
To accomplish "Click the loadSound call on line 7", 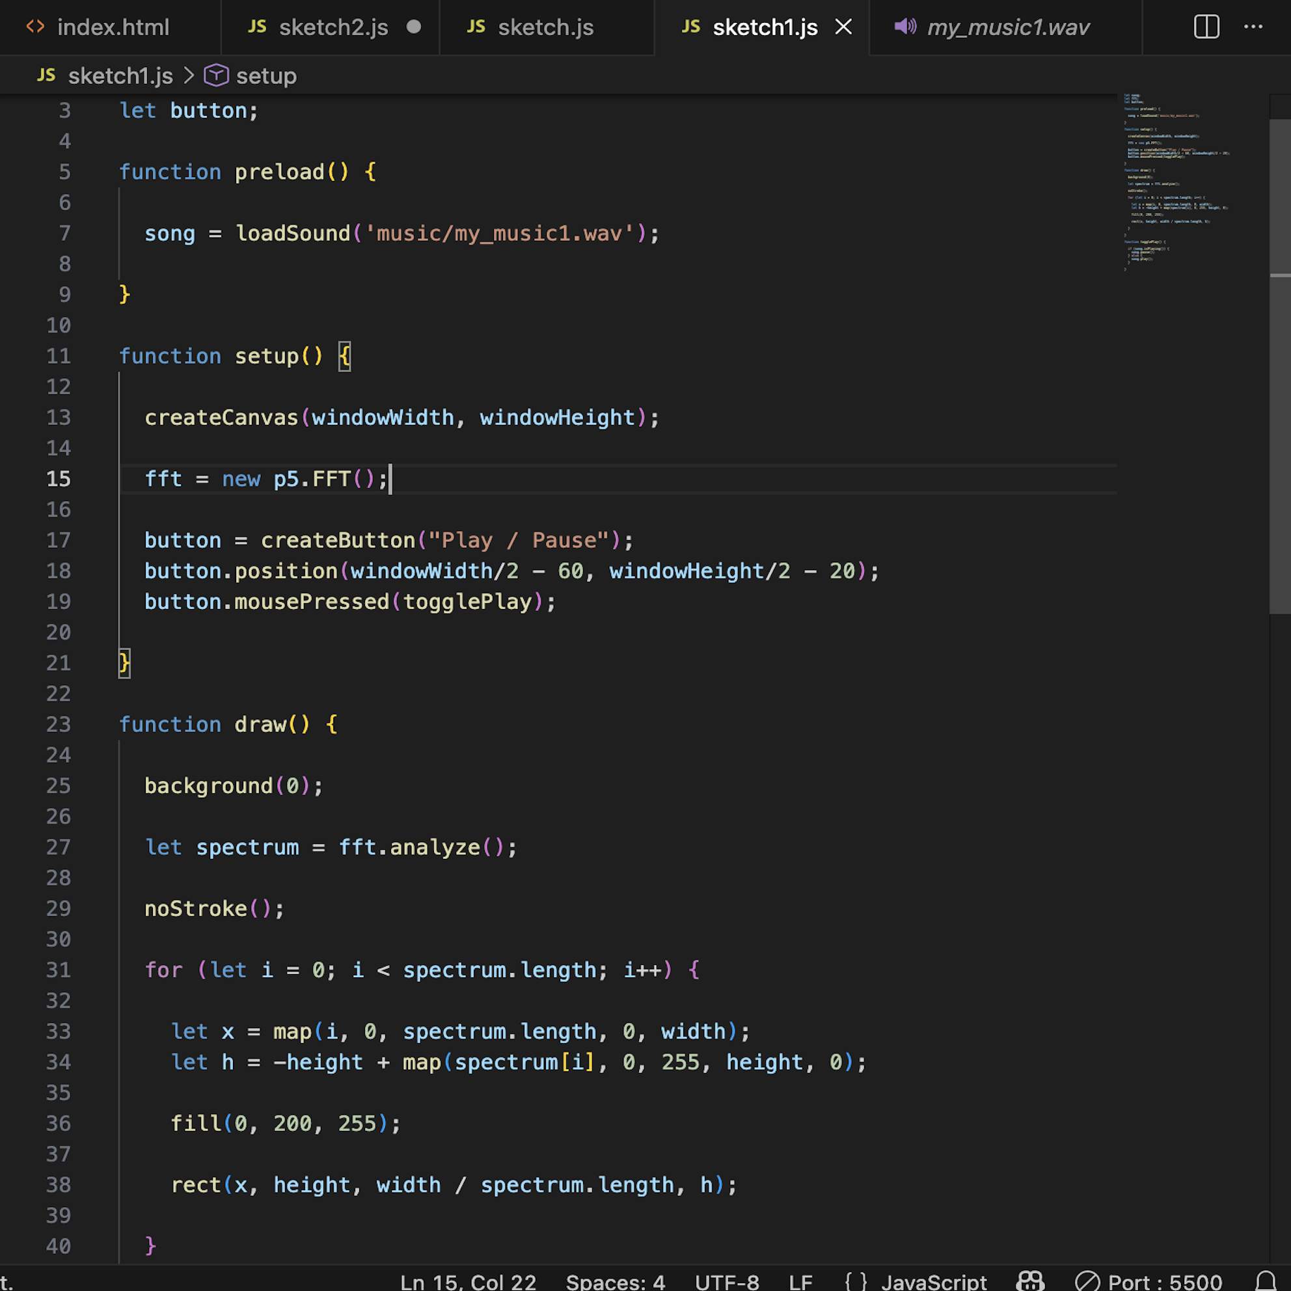I will click(293, 234).
